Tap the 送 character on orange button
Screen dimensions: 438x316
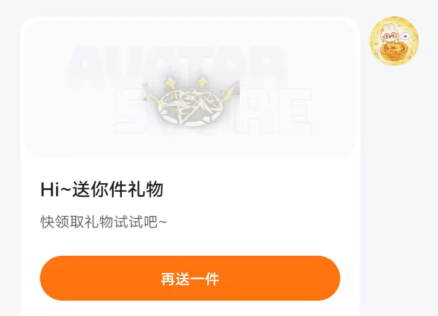click(183, 278)
